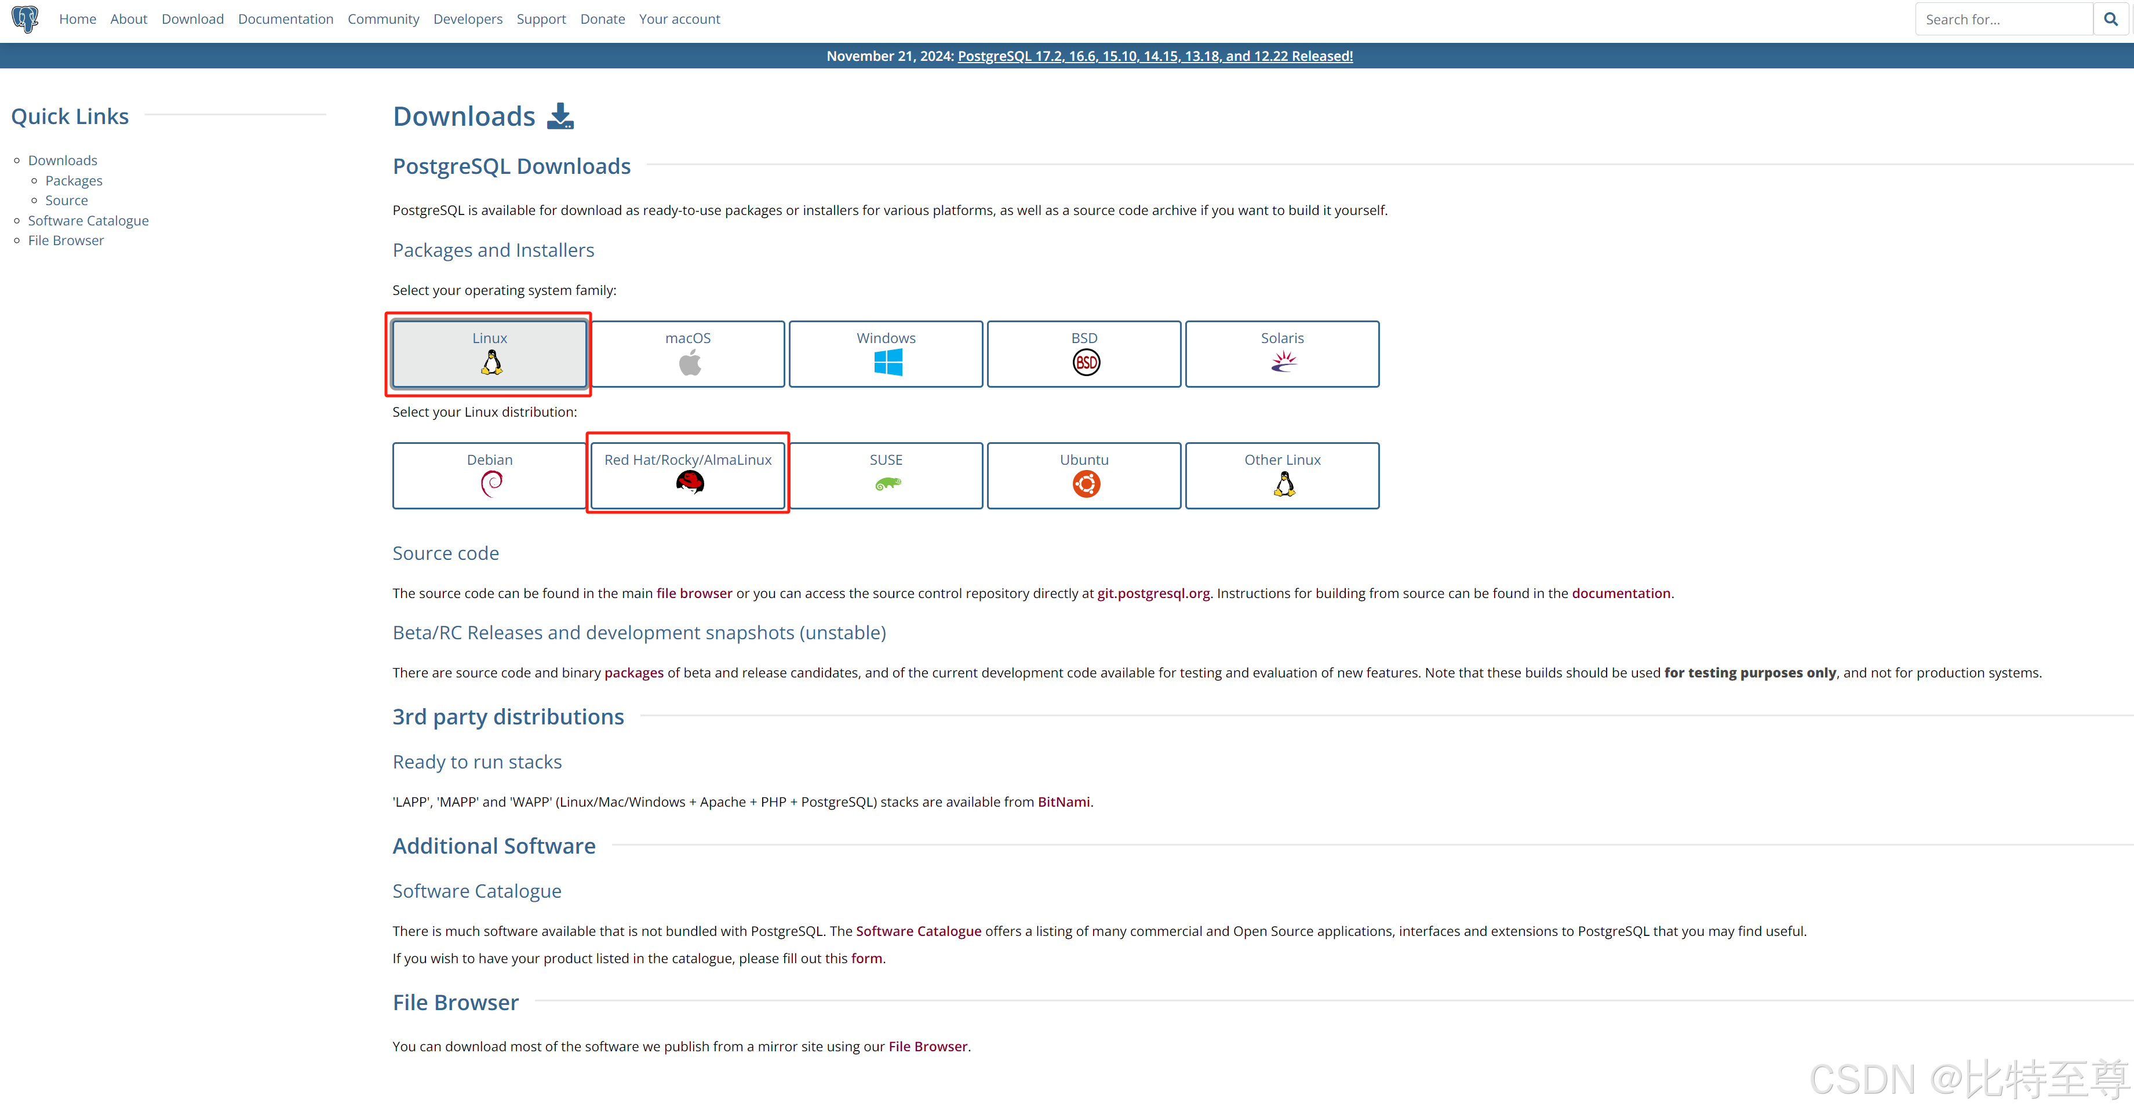This screenshot has width=2134, height=1115.
Task: Choose the Other Linux distribution
Action: pyautogui.click(x=1281, y=475)
